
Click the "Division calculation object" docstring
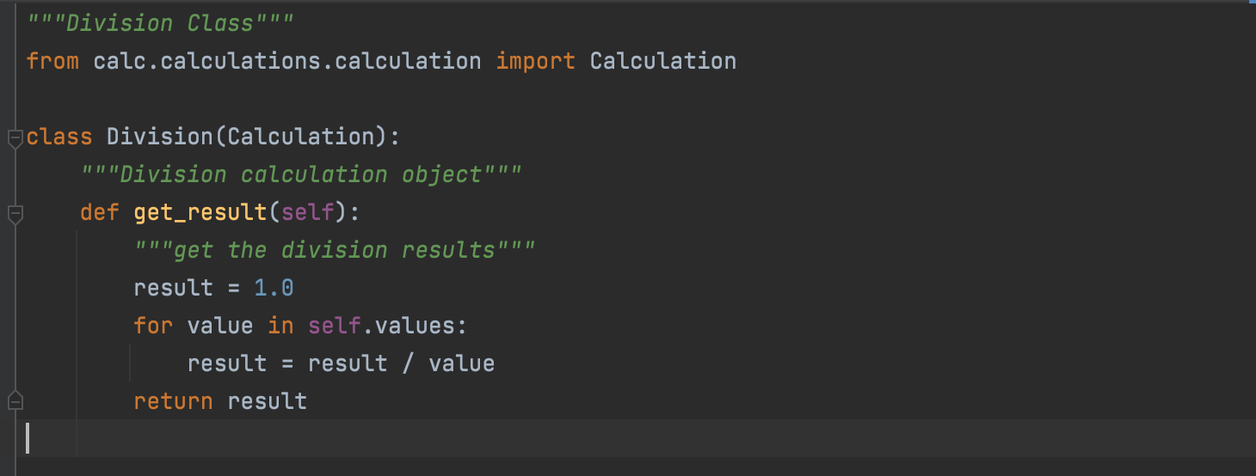[x=300, y=174]
